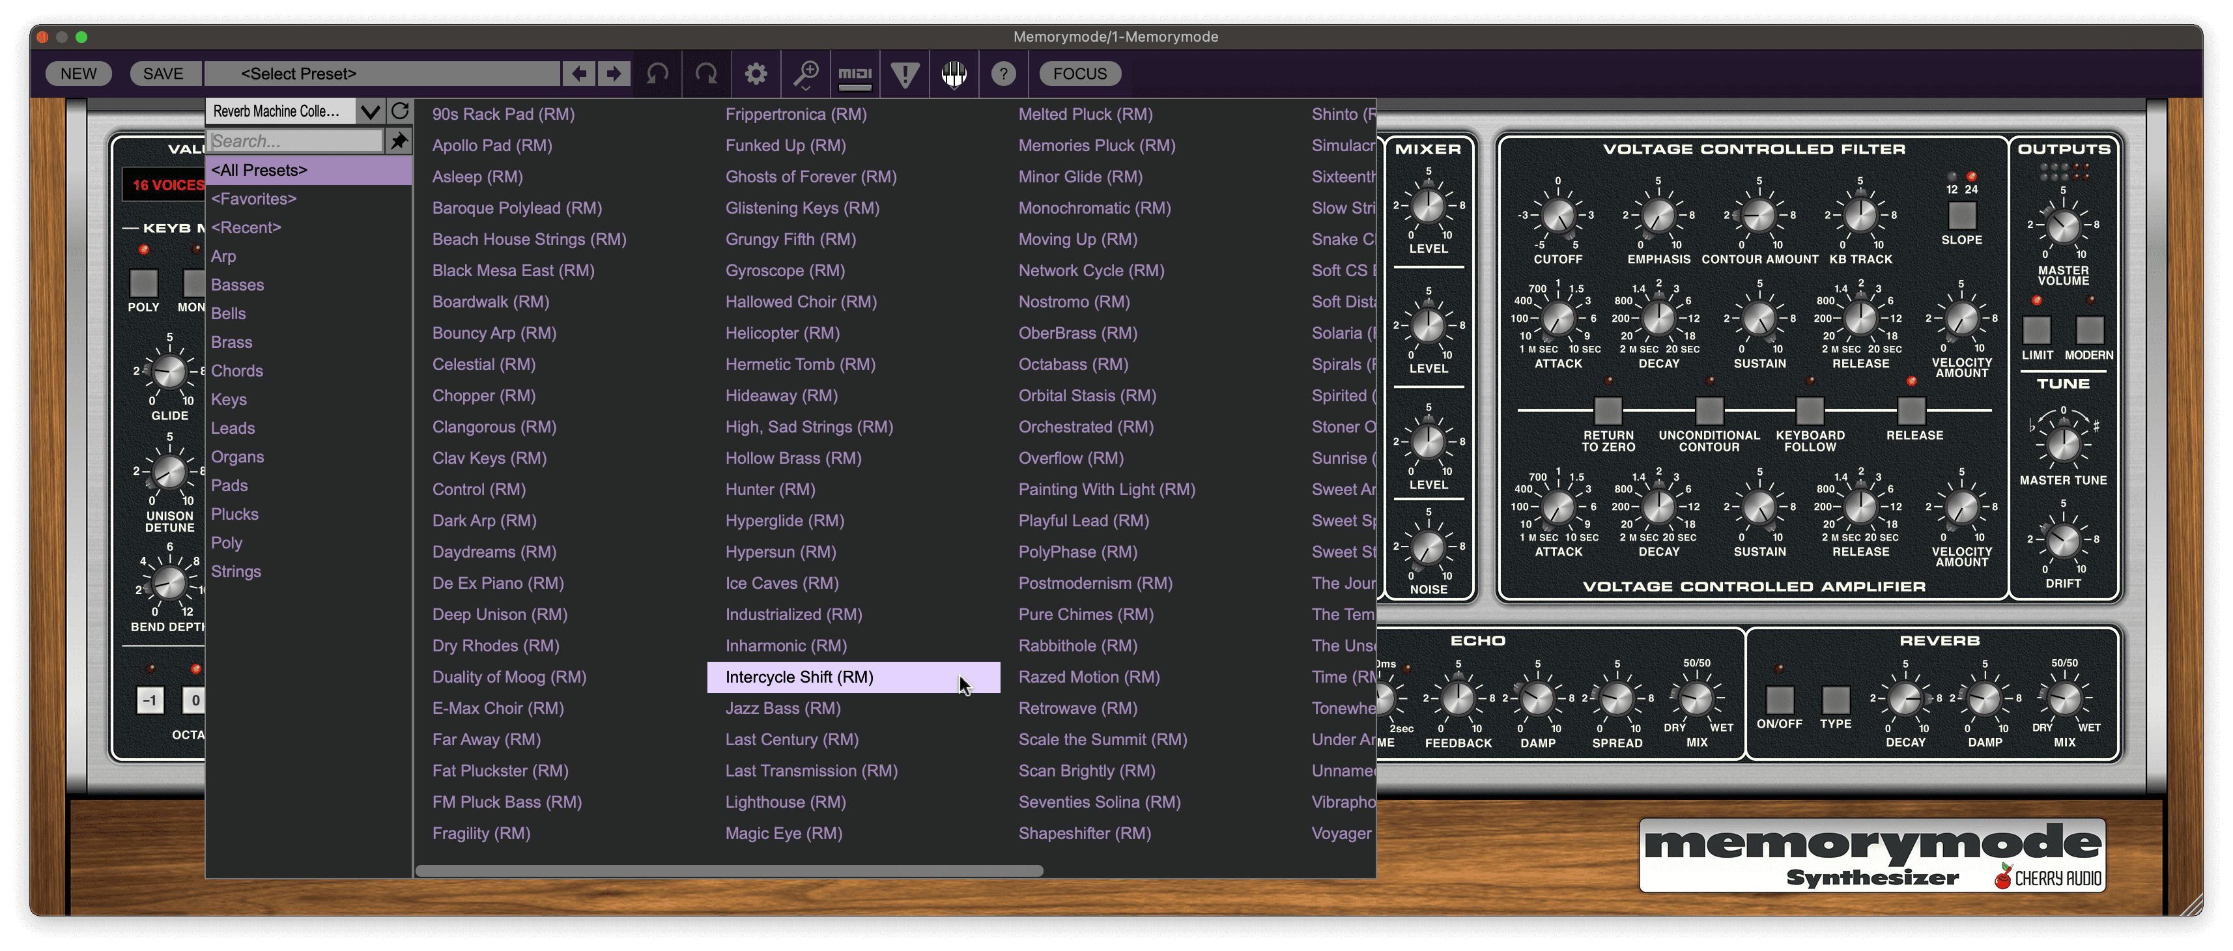Click the redo arrow icon
This screenshot has height=951, width=2233.
[707, 74]
